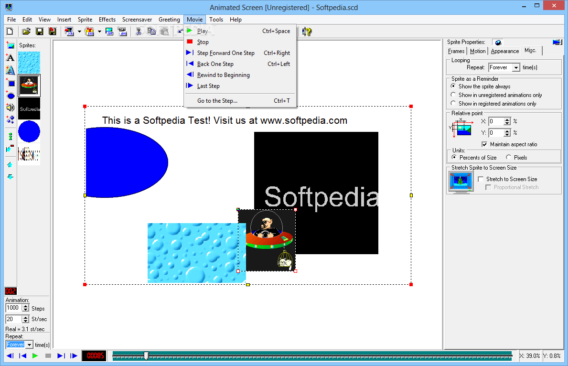Screen dimensions: 568x366
Task: Switch to the Frames tab
Action: (x=456, y=51)
